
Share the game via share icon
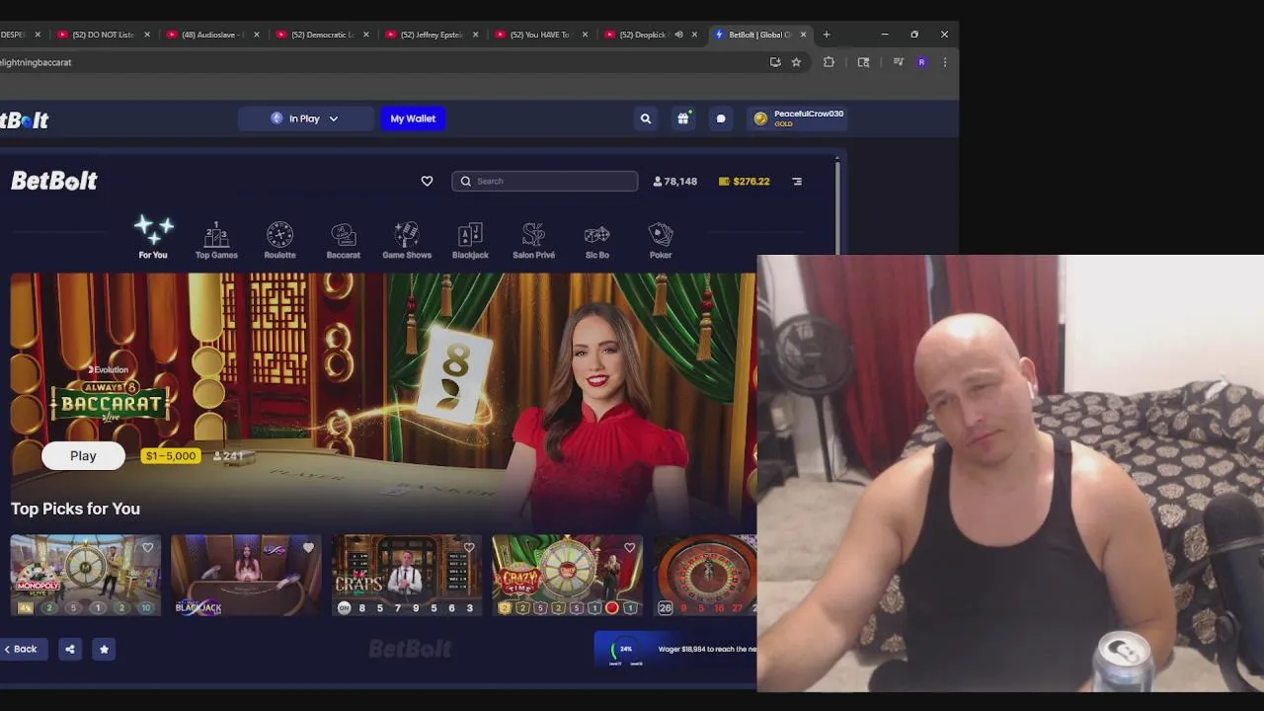point(70,649)
